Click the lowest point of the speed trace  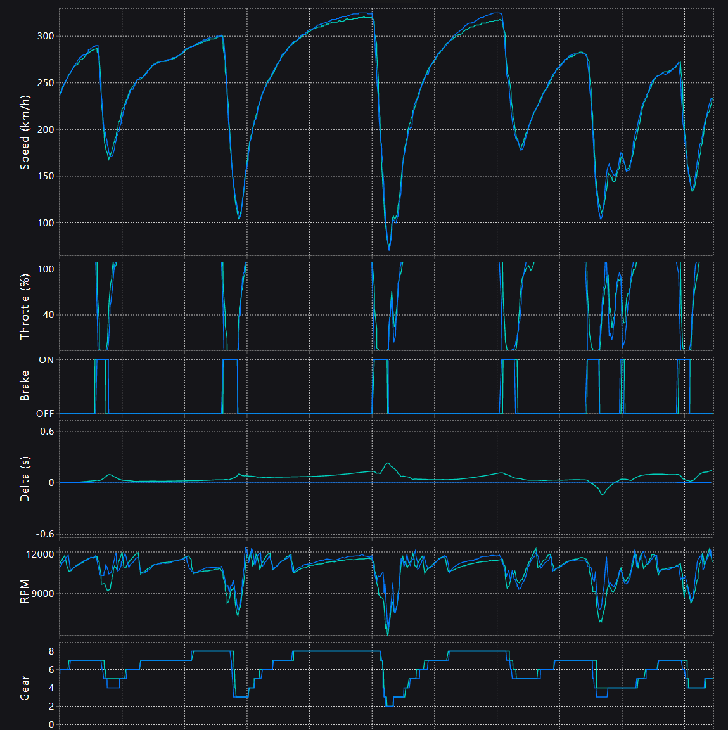pos(389,250)
